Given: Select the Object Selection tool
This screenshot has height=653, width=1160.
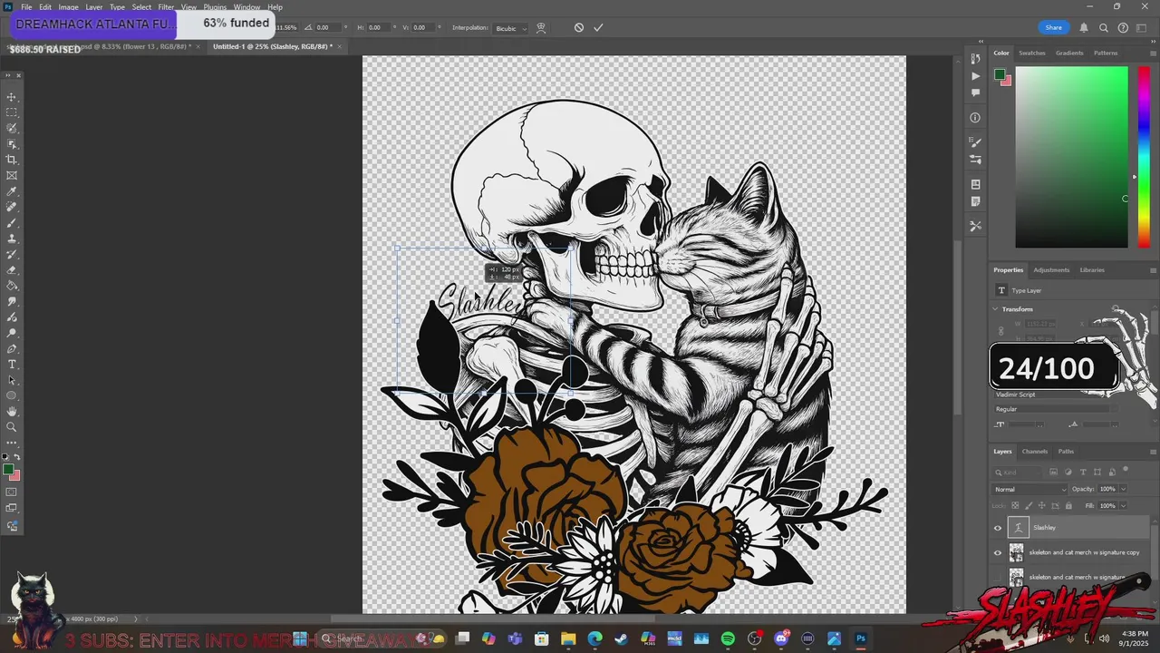Looking at the screenshot, I should pyautogui.click(x=12, y=143).
